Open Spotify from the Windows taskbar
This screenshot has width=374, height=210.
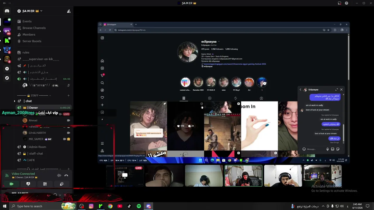tap(139, 206)
